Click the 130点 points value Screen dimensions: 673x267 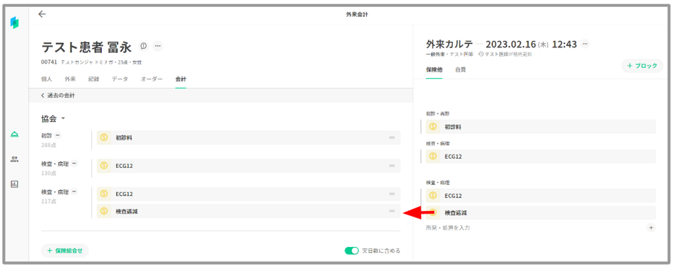[49, 173]
